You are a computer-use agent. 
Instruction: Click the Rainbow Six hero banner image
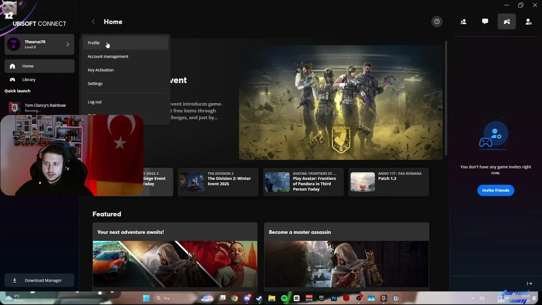pos(341,103)
